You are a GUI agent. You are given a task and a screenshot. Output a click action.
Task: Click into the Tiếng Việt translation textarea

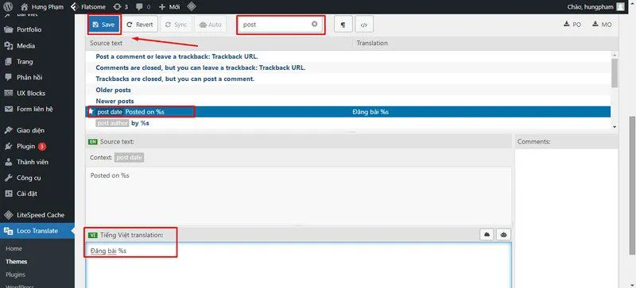(x=298, y=265)
